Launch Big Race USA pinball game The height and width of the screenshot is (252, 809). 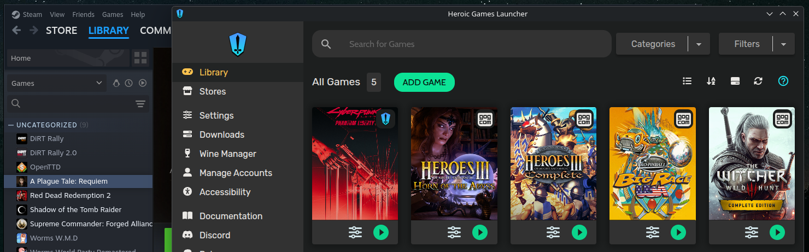click(678, 232)
